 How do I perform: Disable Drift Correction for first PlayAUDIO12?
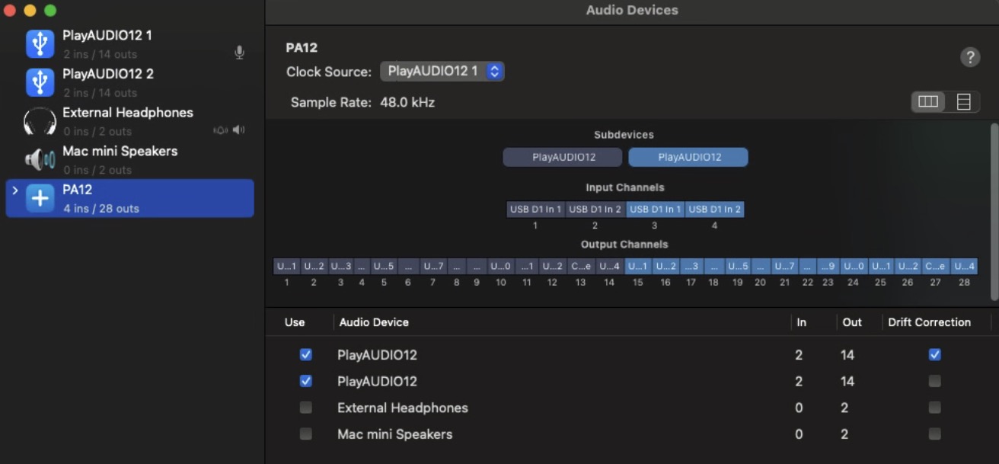[x=934, y=354]
